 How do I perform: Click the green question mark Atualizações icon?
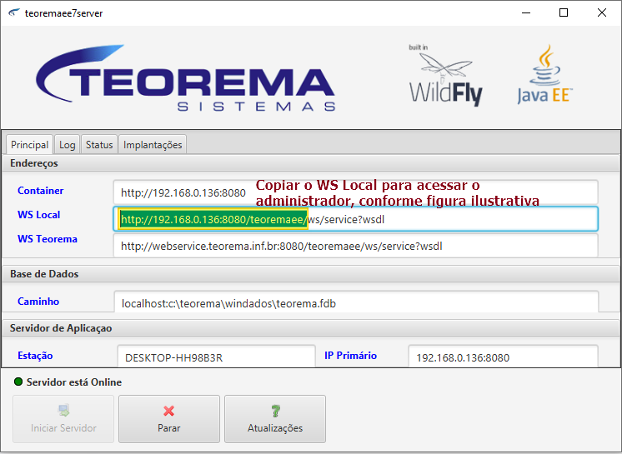(276, 411)
